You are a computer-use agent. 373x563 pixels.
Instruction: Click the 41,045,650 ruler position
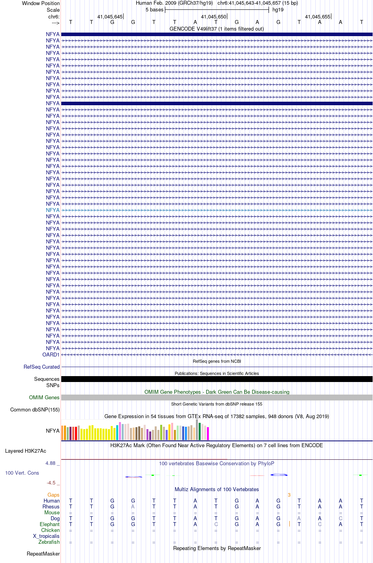pyautogui.click(x=214, y=16)
